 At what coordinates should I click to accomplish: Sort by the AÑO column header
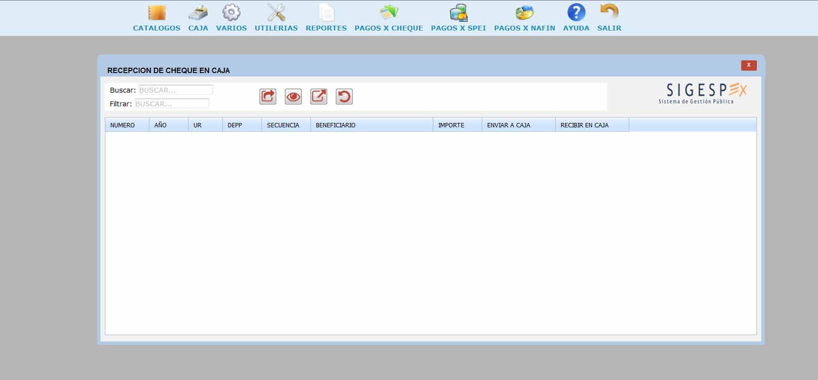pos(168,125)
